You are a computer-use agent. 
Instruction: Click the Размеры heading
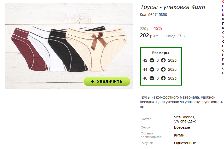[161, 53]
